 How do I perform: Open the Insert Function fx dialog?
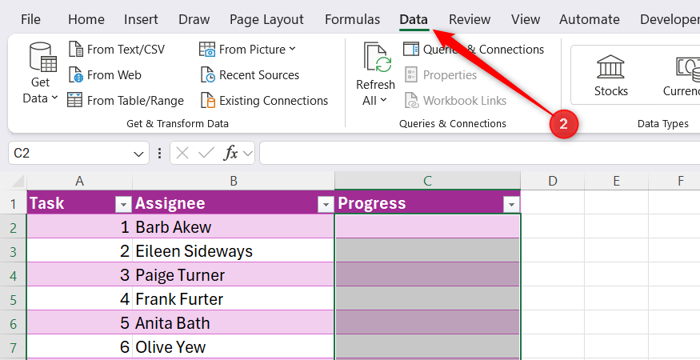(231, 154)
